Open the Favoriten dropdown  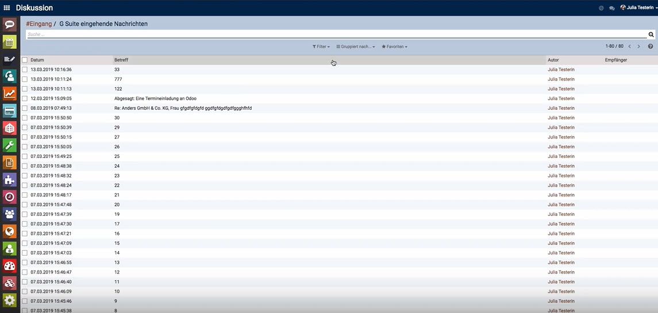pos(394,47)
